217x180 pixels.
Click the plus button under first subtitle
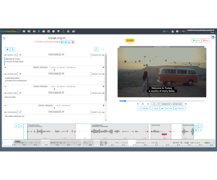coord(104,67)
